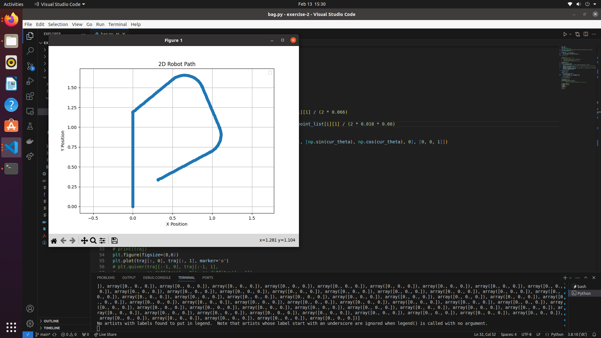
Task: Open Run and Debug view
Action: click(30, 81)
